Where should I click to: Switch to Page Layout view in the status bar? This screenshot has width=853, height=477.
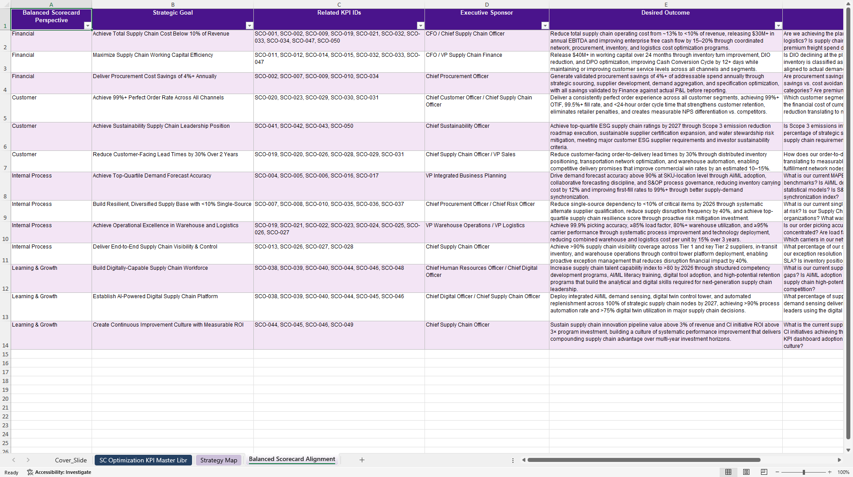coord(746,472)
